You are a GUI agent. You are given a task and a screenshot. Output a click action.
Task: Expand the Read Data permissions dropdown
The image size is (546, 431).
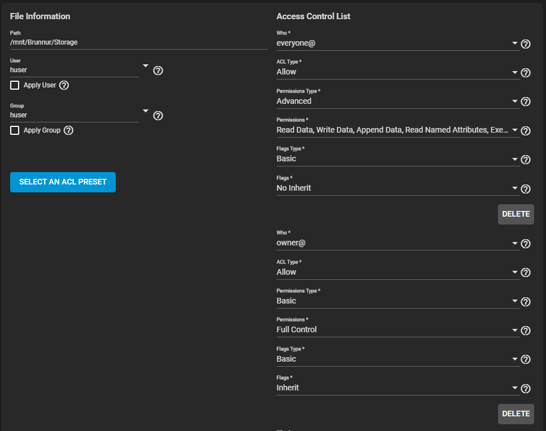pyautogui.click(x=398, y=130)
